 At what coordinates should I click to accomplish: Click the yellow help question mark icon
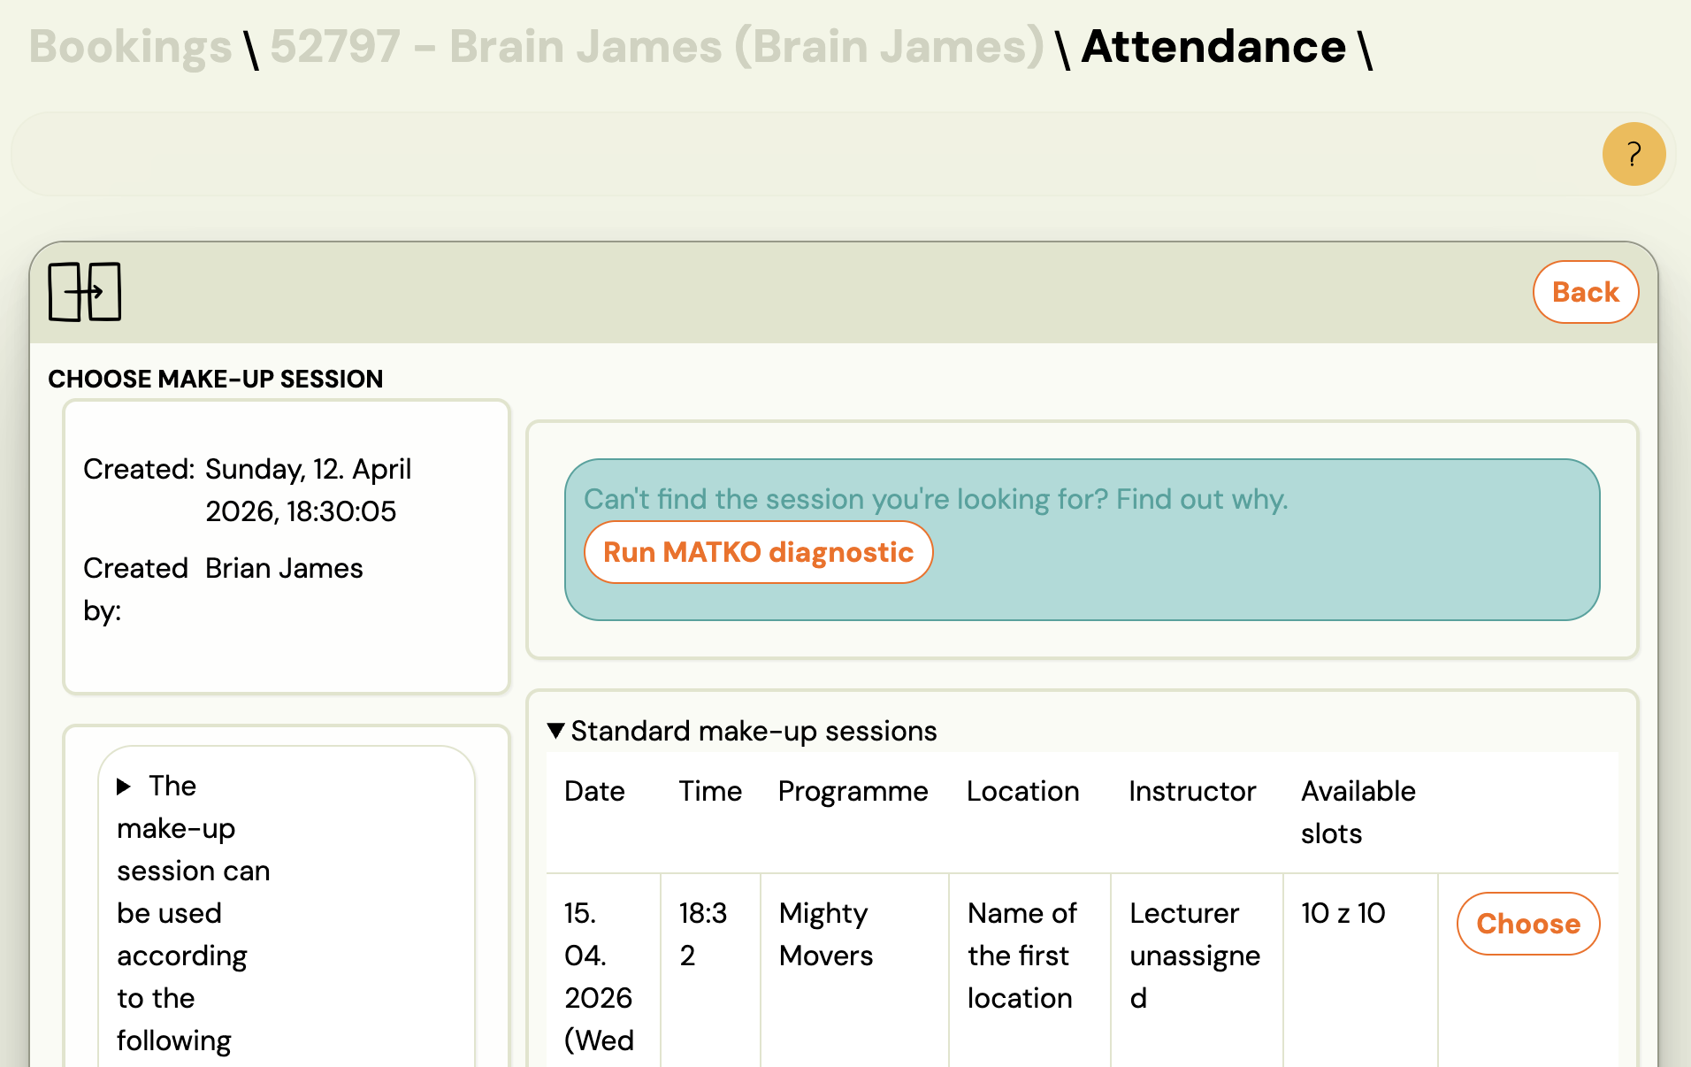click(1633, 154)
